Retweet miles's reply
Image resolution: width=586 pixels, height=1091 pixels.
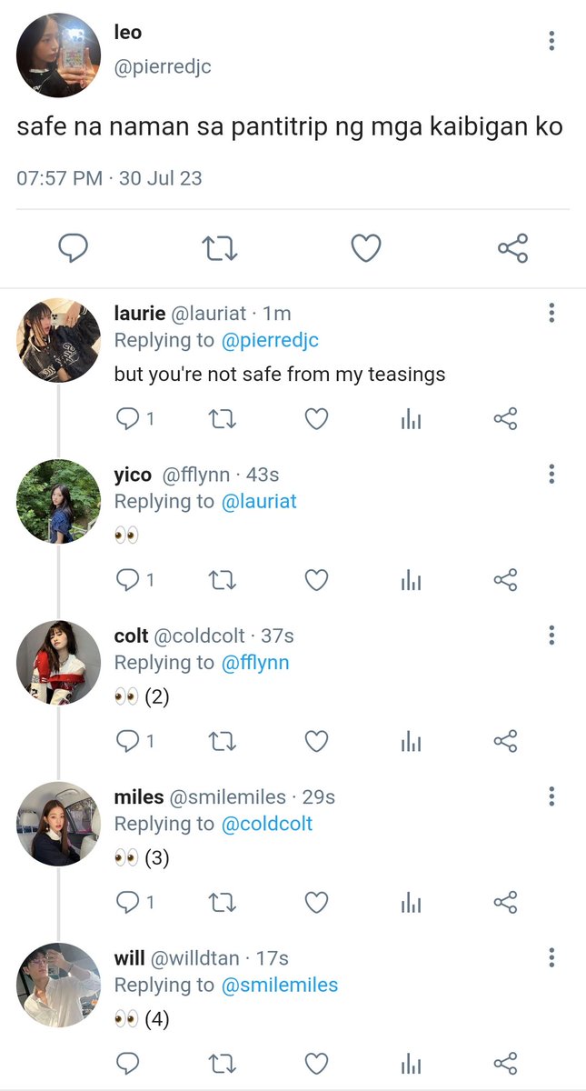pos(223,902)
